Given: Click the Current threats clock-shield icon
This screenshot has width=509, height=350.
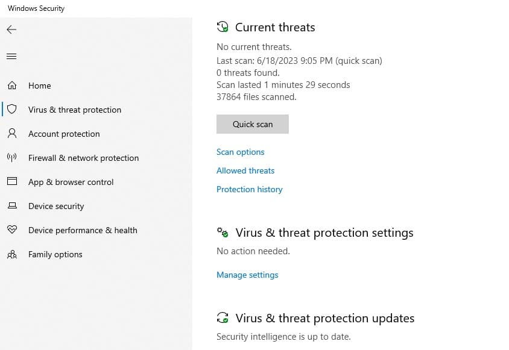Looking at the screenshot, I should coord(223,27).
